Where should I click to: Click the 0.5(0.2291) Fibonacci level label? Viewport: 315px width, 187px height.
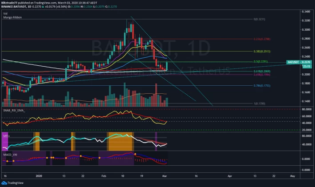point(260,62)
